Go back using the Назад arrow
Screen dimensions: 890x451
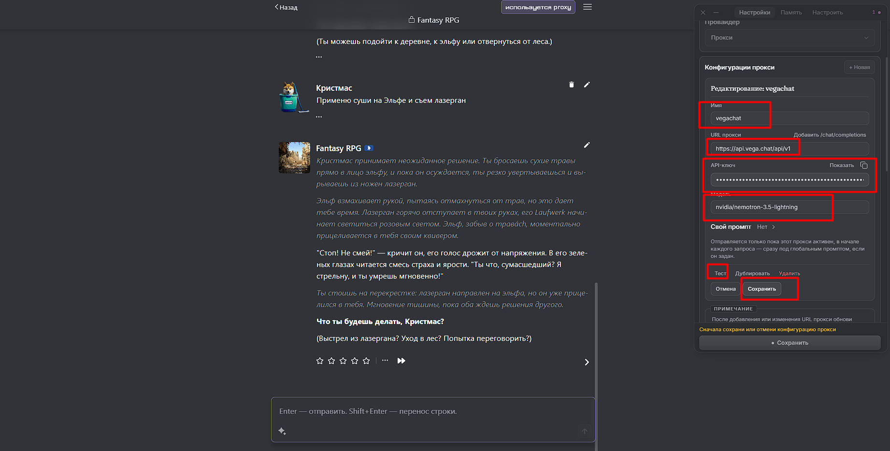coord(286,7)
